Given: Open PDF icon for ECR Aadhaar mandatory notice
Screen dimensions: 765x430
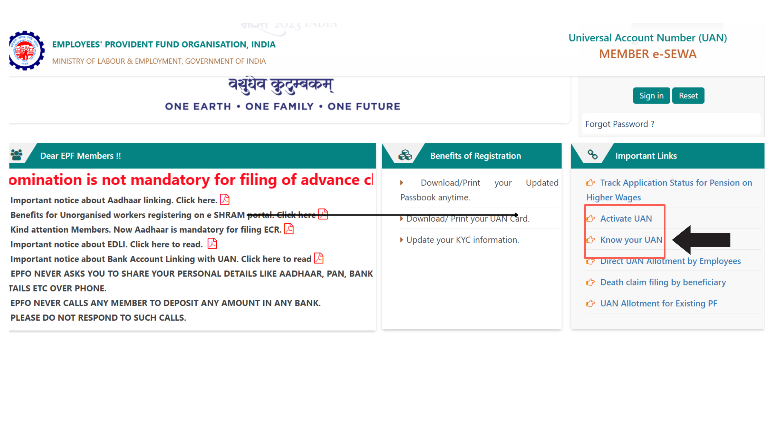Looking at the screenshot, I should point(289,229).
